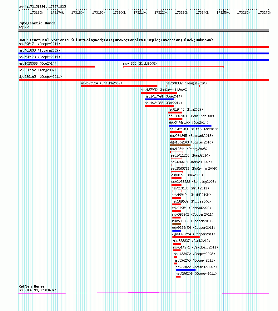Open esv1011260 (Pang2010) variant
Screen dimensions: 278x311
(x=176, y=158)
